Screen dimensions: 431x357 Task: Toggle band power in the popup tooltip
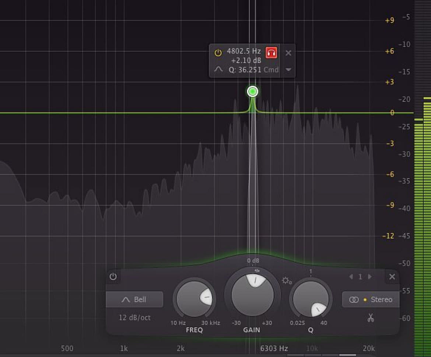click(218, 53)
